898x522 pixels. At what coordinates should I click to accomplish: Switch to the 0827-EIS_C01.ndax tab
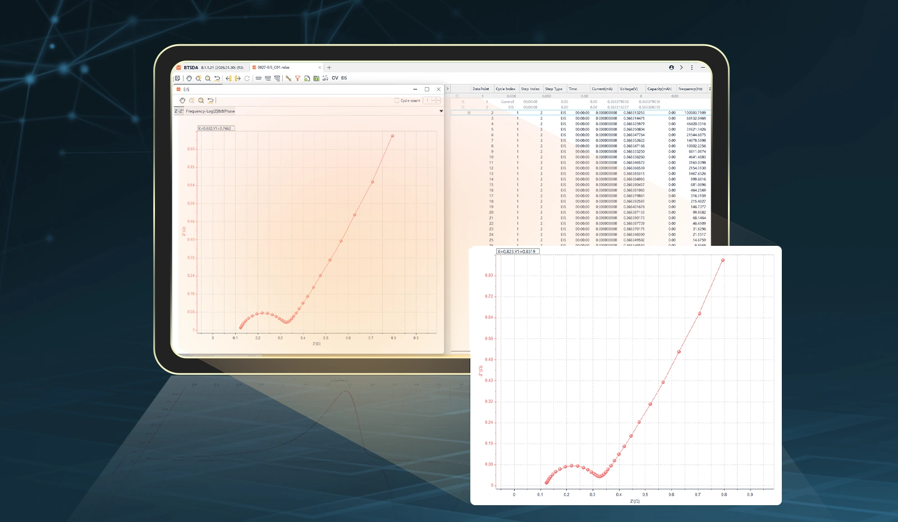click(273, 67)
